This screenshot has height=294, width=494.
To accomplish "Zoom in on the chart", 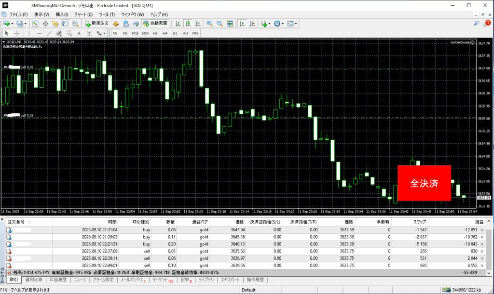I will (209, 23).
